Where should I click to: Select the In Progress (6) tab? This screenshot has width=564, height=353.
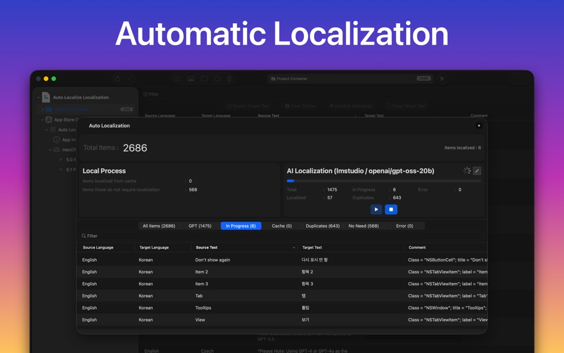[x=240, y=226]
